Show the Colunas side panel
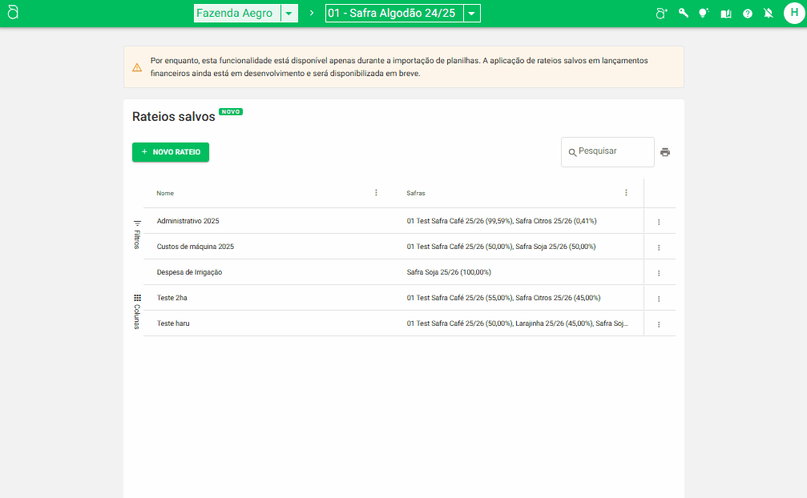Image resolution: width=807 pixels, height=498 pixels. [137, 311]
